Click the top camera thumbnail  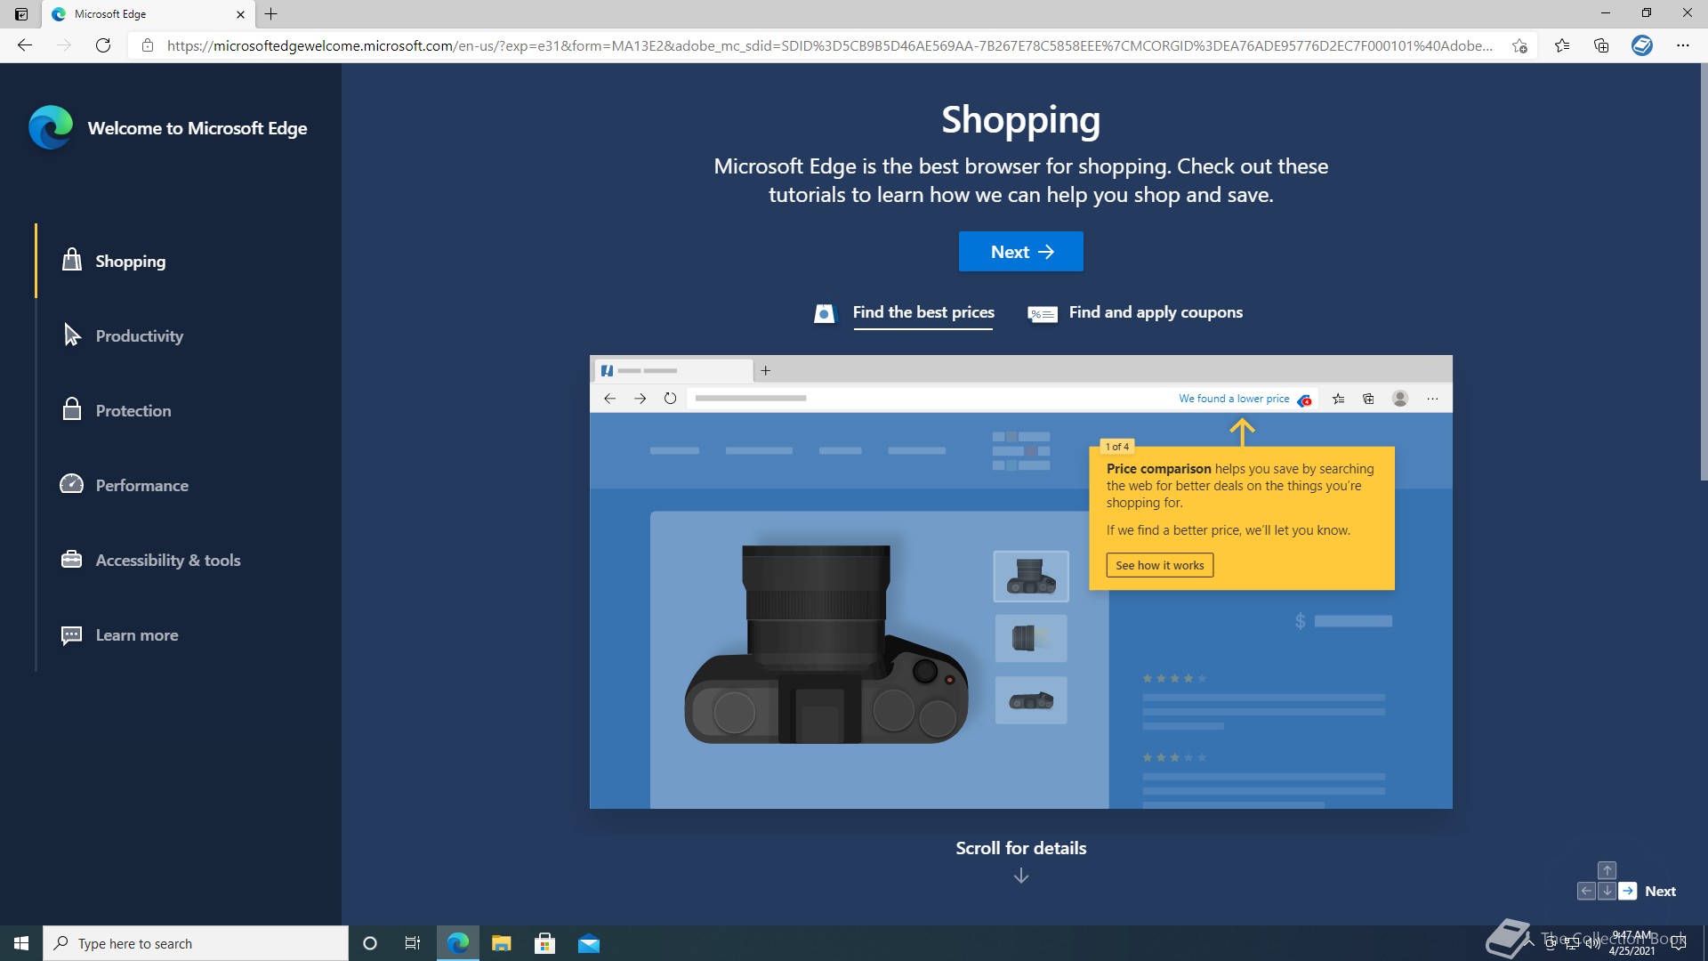click(1031, 576)
